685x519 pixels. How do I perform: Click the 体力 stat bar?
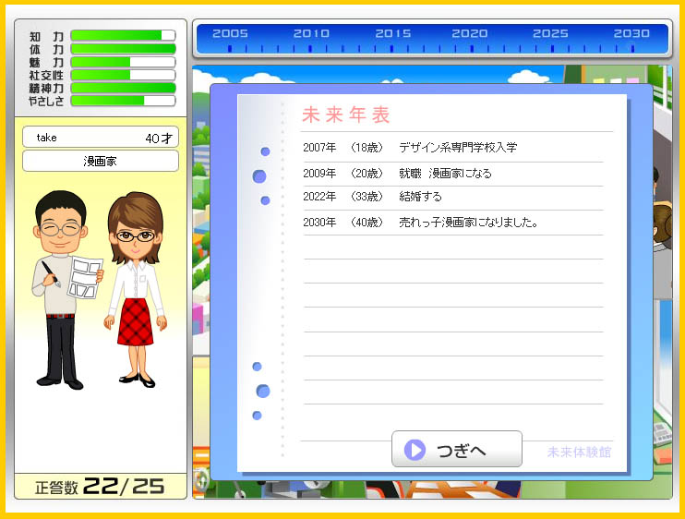coord(123,49)
